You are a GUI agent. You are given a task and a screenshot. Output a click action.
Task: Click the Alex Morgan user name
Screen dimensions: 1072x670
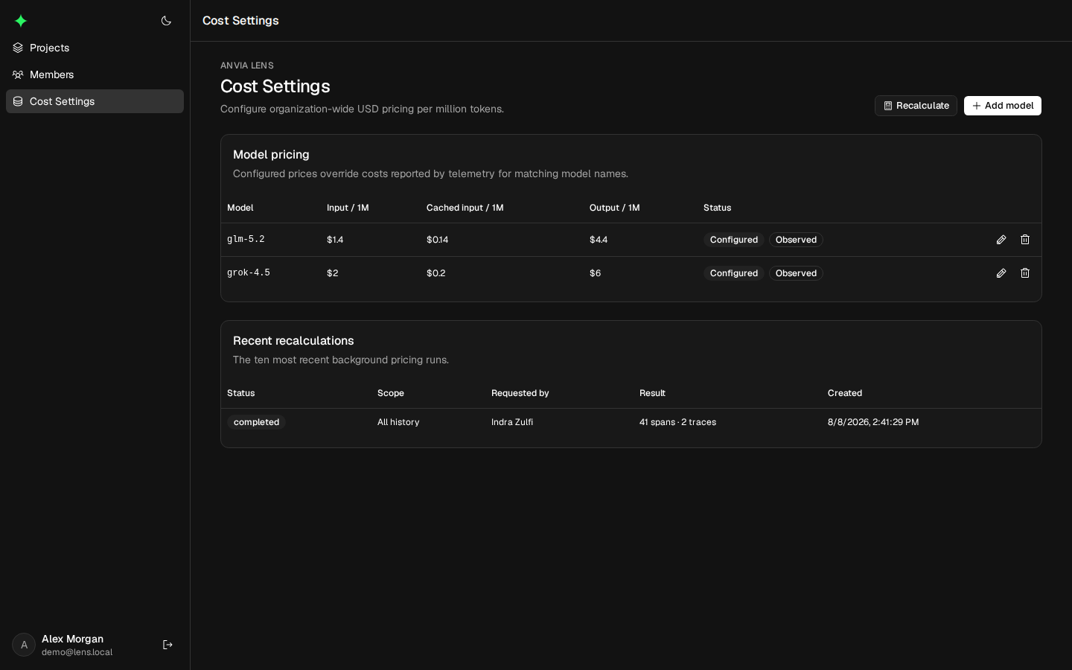[x=72, y=639]
